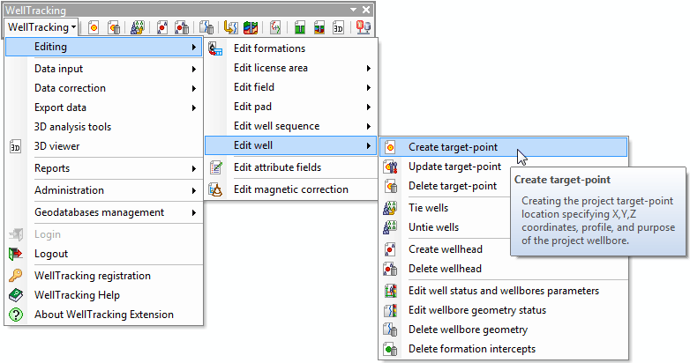Expand the Administration submenu
Viewport: 690px width, 363px height.
pyautogui.click(x=104, y=190)
